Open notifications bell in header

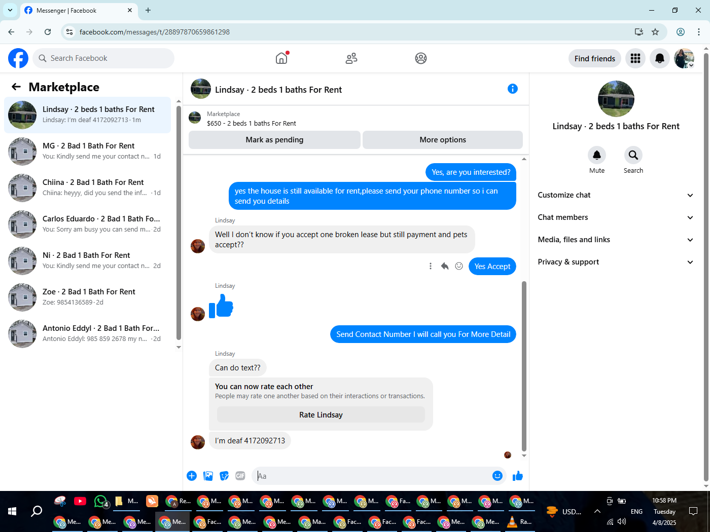pyautogui.click(x=660, y=58)
